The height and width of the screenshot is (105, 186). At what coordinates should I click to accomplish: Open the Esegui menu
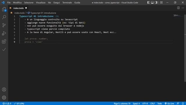pyautogui.click(x=57, y=3)
